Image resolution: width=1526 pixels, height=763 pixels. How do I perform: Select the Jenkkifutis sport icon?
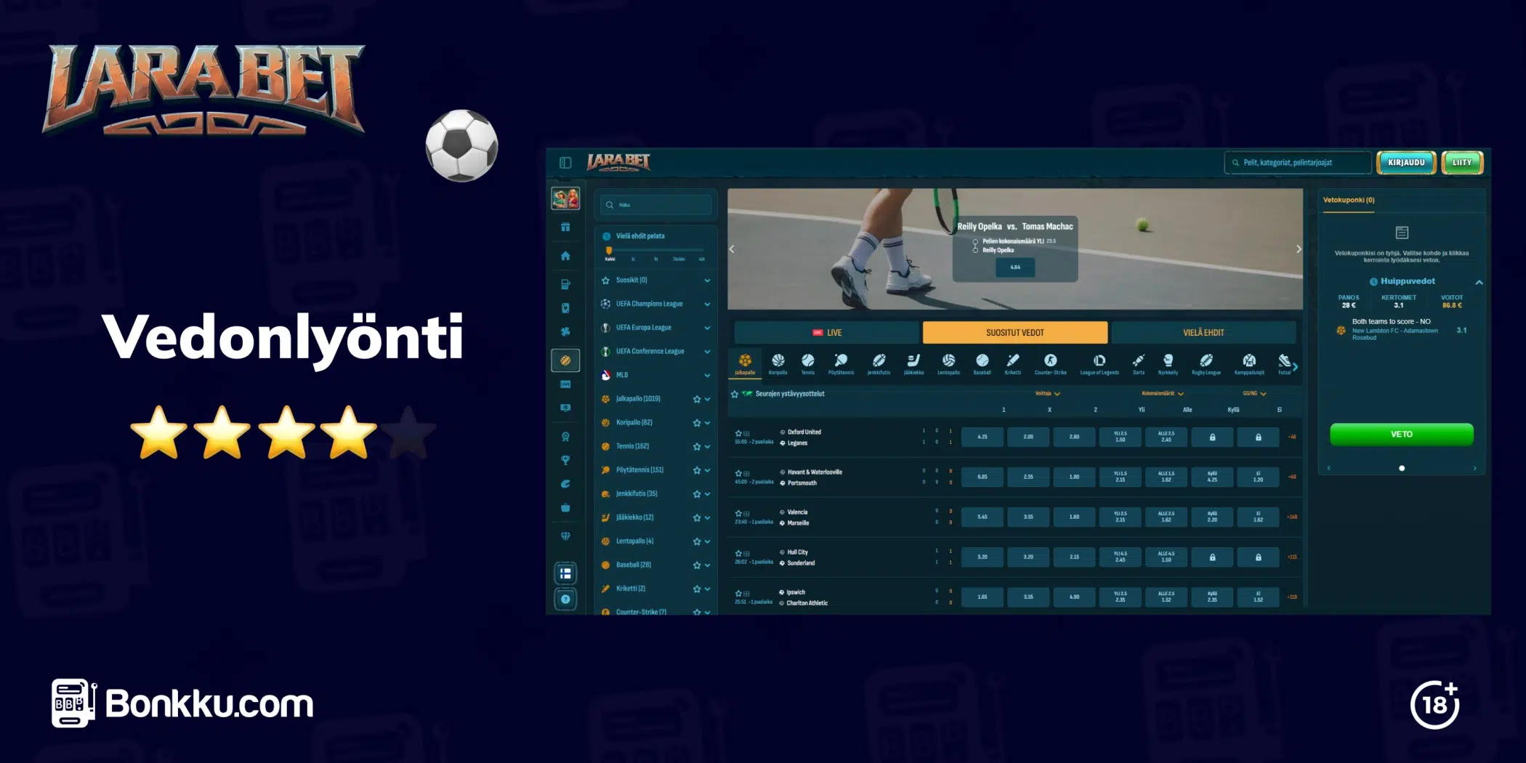[x=879, y=364]
